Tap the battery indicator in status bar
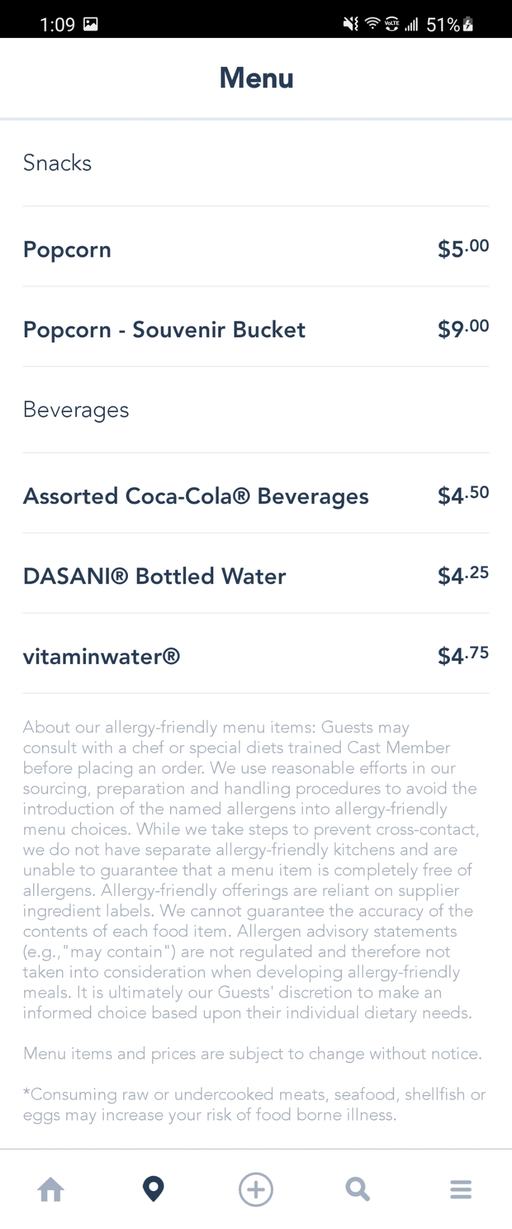512x1229 pixels. (x=468, y=25)
